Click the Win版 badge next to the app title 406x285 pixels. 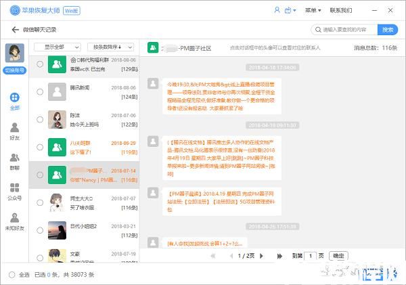click(72, 11)
